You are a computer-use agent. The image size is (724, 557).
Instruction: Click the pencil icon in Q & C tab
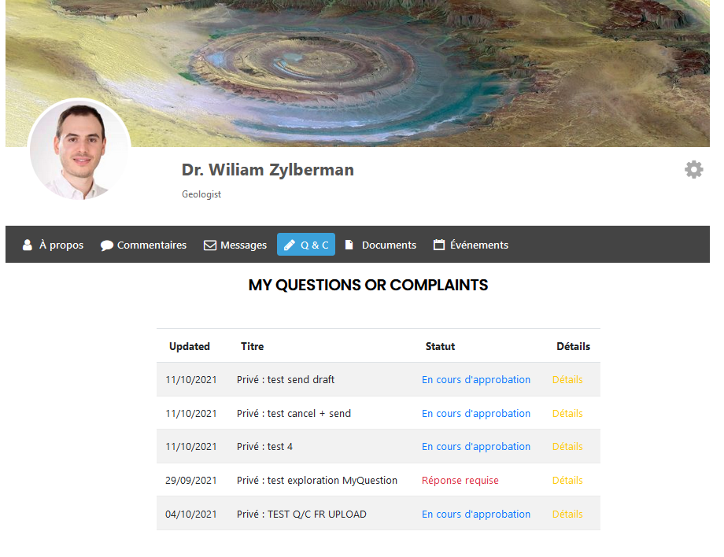coord(290,245)
